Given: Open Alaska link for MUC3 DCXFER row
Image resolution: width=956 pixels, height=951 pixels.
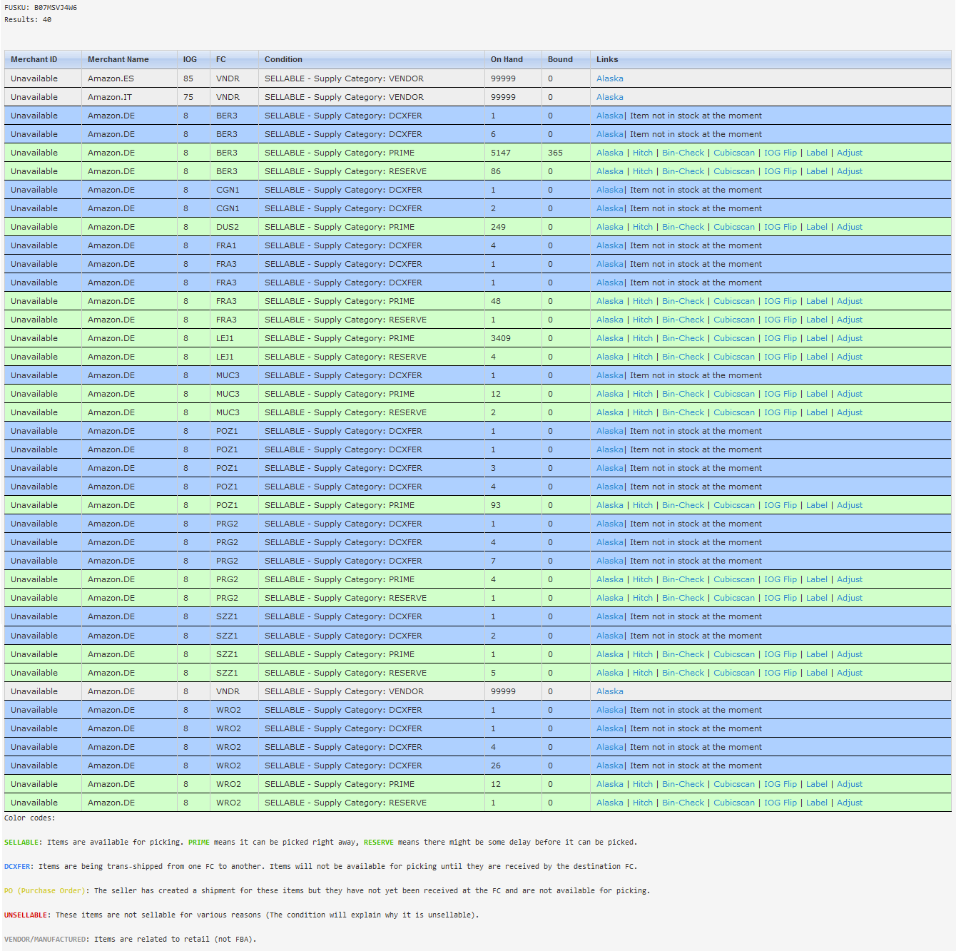Looking at the screenshot, I should [609, 375].
